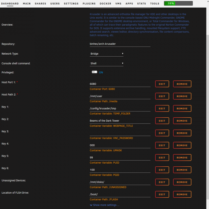This screenshot has height=209, width=209.
Task: Open the Shares tab
Action: pyautogui.click(x=40, y=4)
